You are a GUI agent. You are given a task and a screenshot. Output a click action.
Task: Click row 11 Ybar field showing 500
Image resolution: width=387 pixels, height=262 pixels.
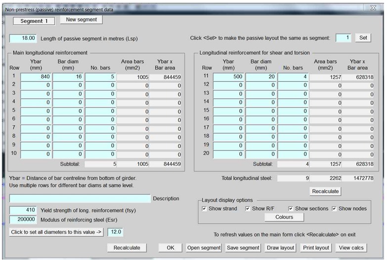click(x=228, y=77)
